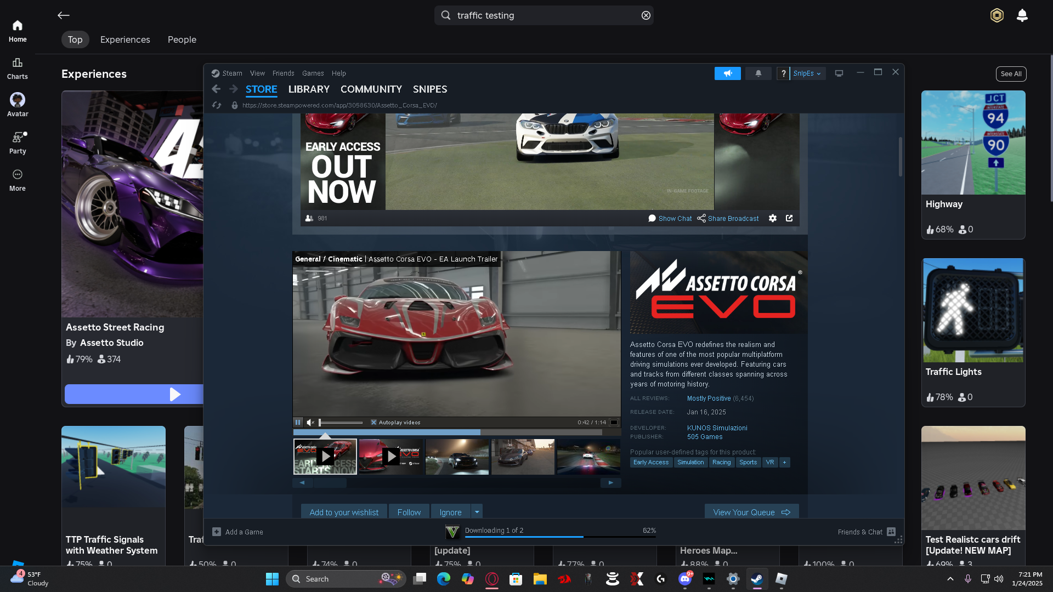Open the dropdown arrow beside Ignore

477,512
